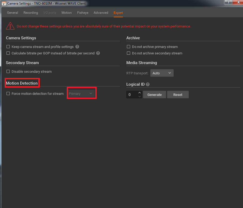Screen dimensions: 243x208
Task: Click the Generate button
Action: [x=154, y=95]
